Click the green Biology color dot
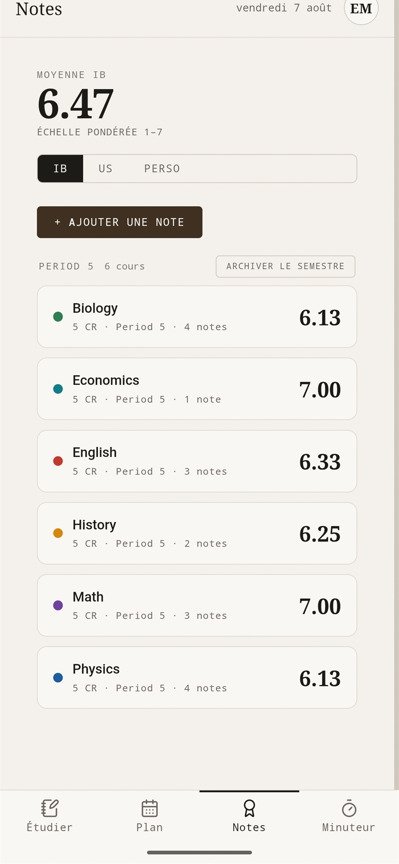The image size is (399, 864). point(58,316)
